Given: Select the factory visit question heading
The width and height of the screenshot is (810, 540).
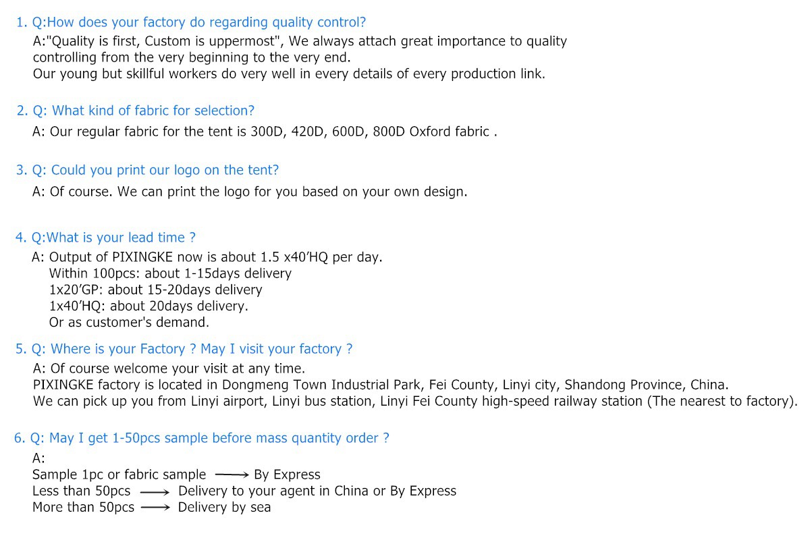Looking at the screenshot, I should [x=184, y=349].
